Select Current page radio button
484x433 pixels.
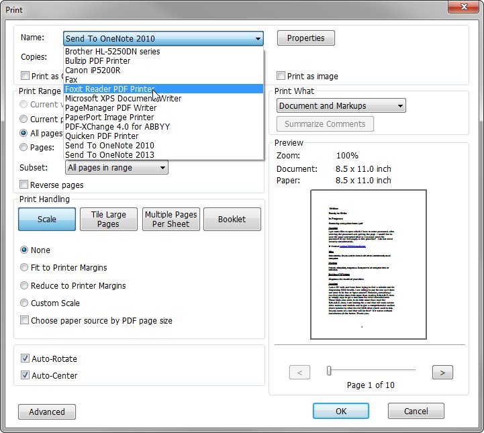click(23, 119)
